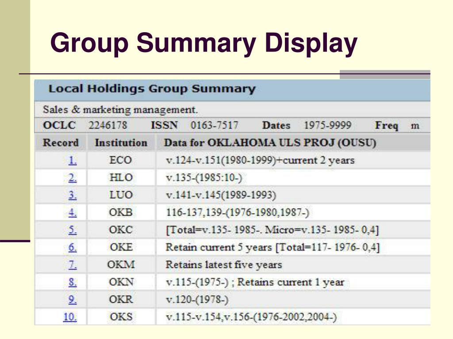The image size is (453, 339).
Task: Click the OKS institution cell
Action: [121, 317]
